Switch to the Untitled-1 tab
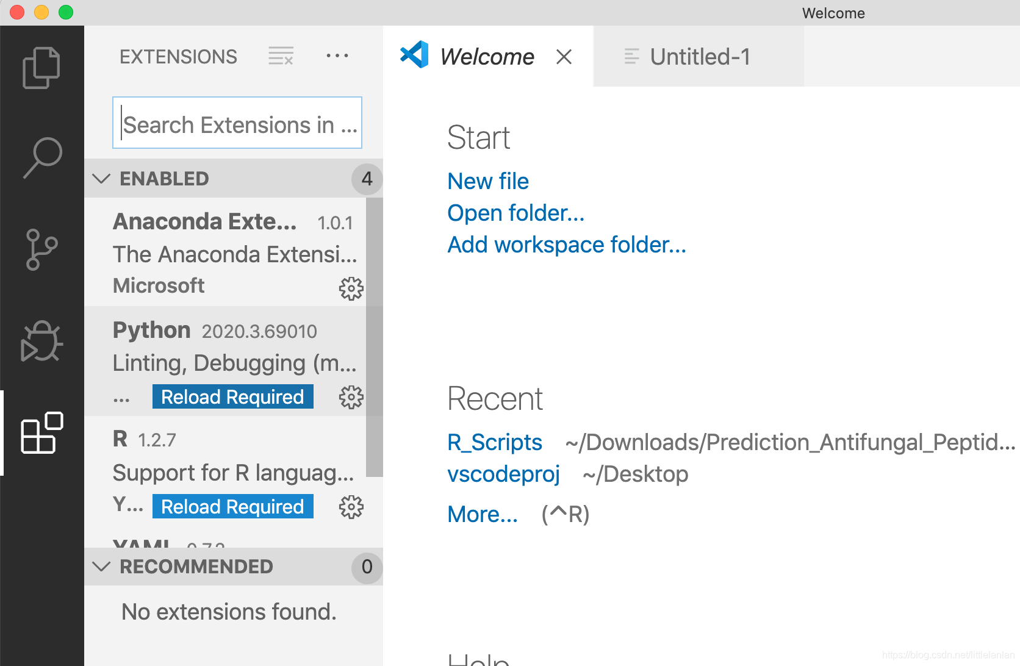1020x666 pixels. click(699, 57)
